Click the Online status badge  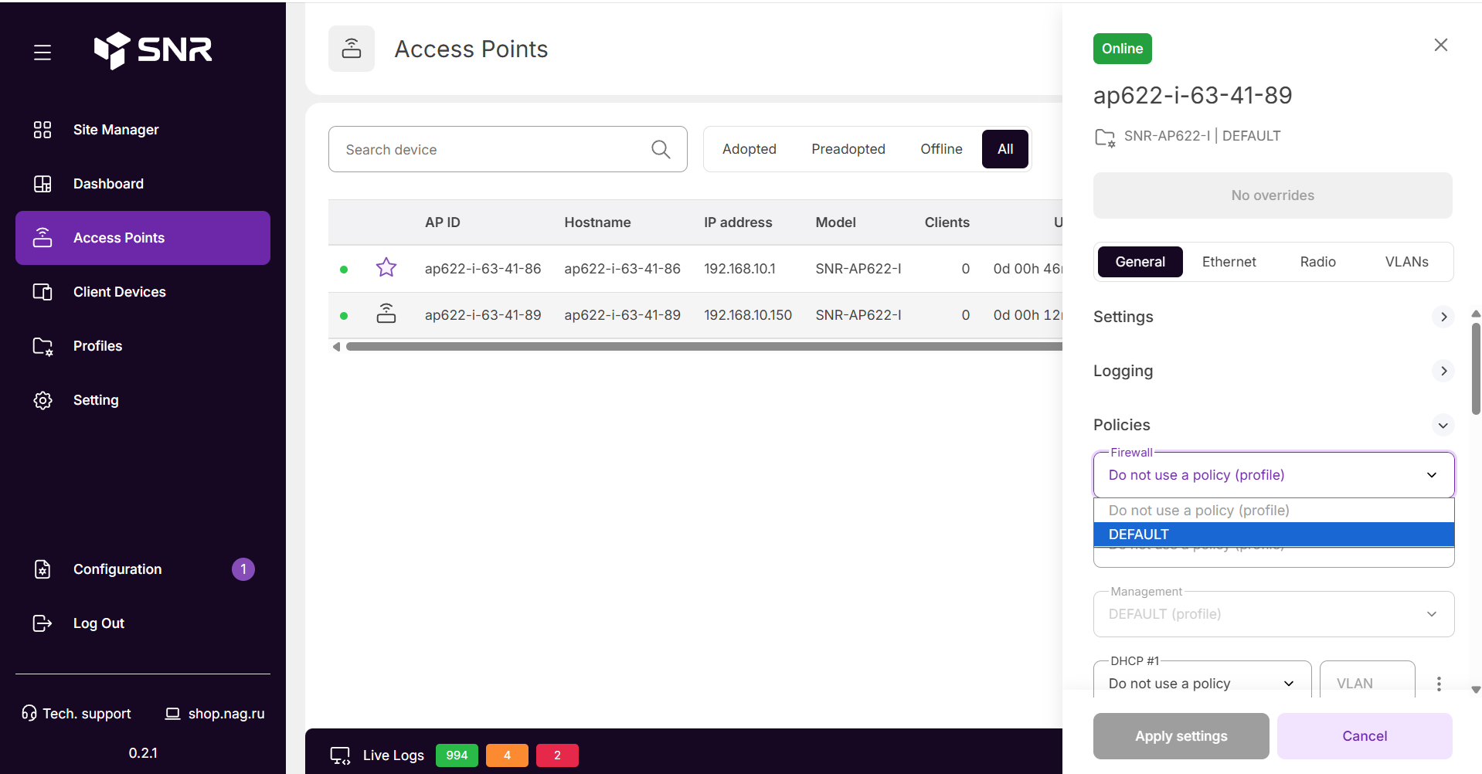pos(1123,49)
